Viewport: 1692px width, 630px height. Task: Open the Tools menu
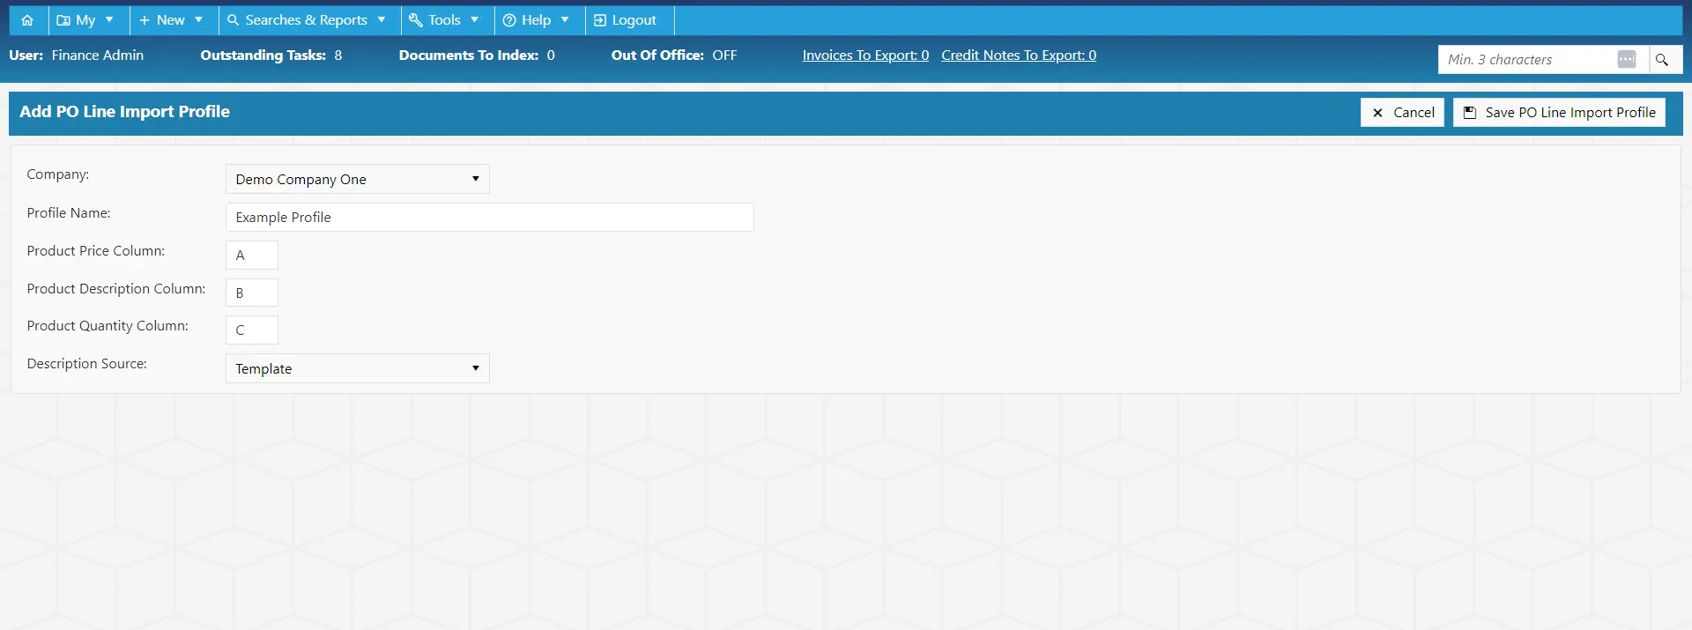click(x=445, y=20)
